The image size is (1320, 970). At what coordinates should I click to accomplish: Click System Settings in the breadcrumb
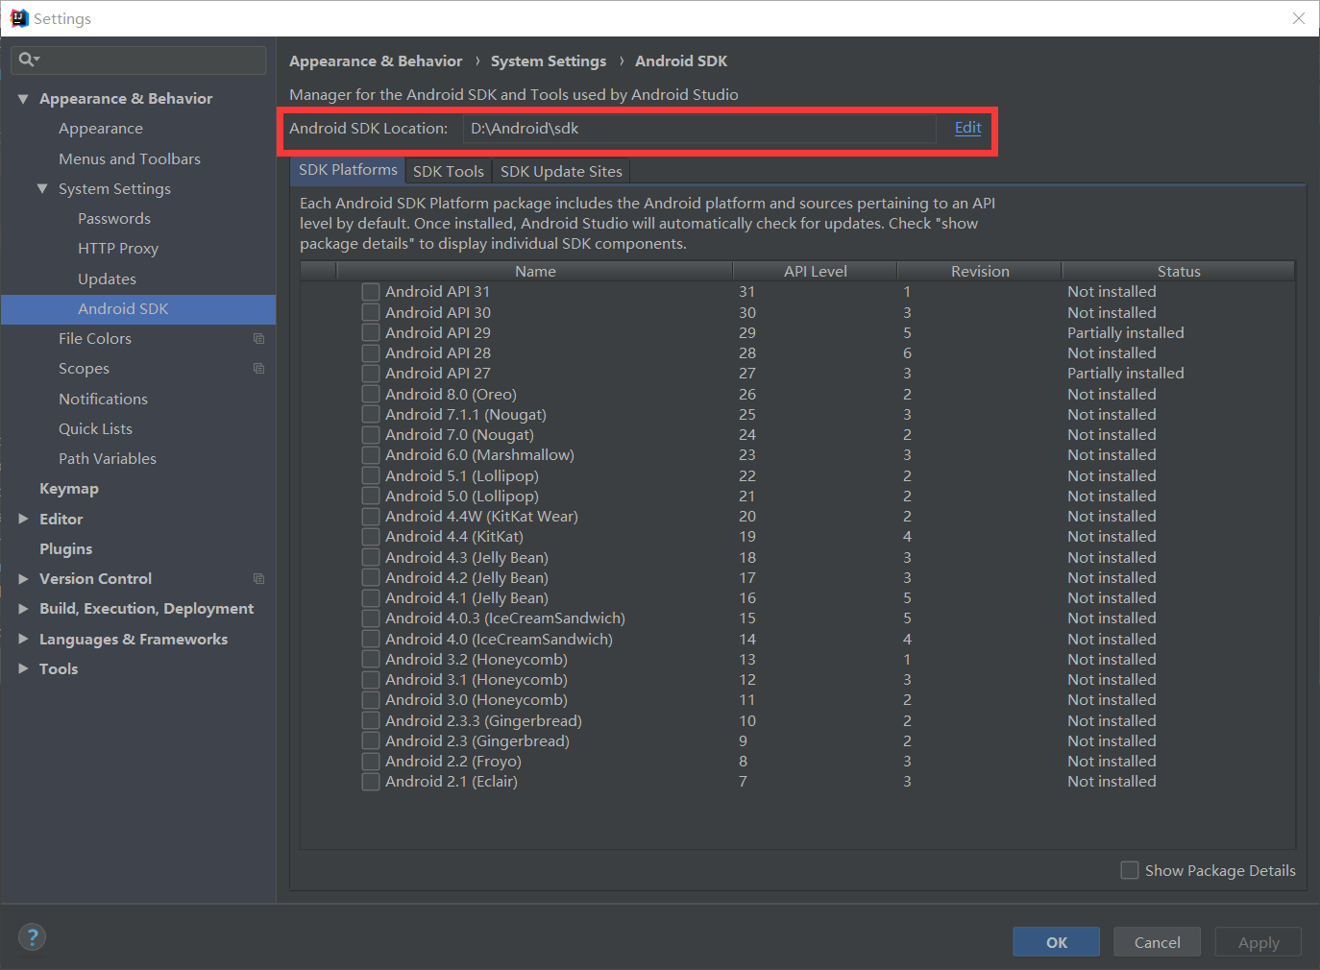549,61
